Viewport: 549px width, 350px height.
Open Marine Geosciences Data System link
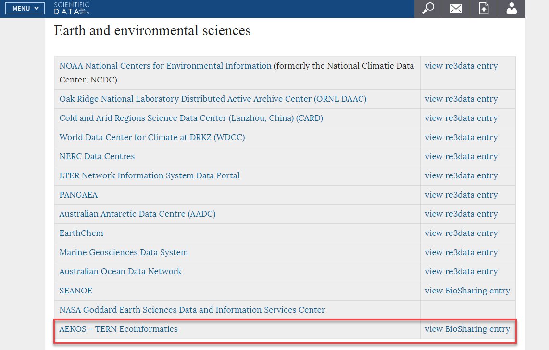tap(124, 253)
